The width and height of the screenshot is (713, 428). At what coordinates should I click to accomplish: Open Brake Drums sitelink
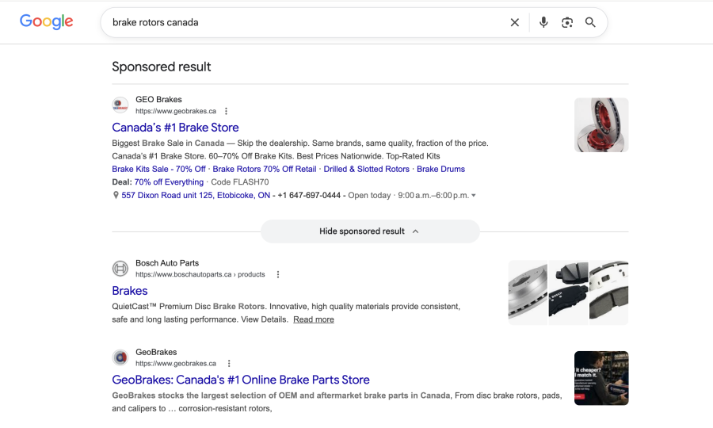[x=440, y=169]
